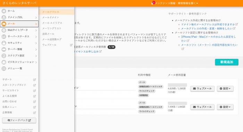Expand the メール menu chevron

(36, 24)
